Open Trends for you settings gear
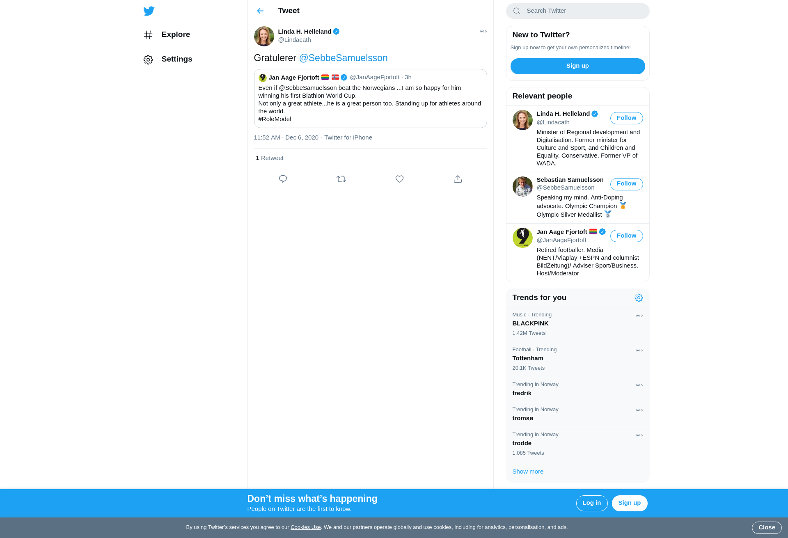Screen dimensions: 788x538 (639, 298)
